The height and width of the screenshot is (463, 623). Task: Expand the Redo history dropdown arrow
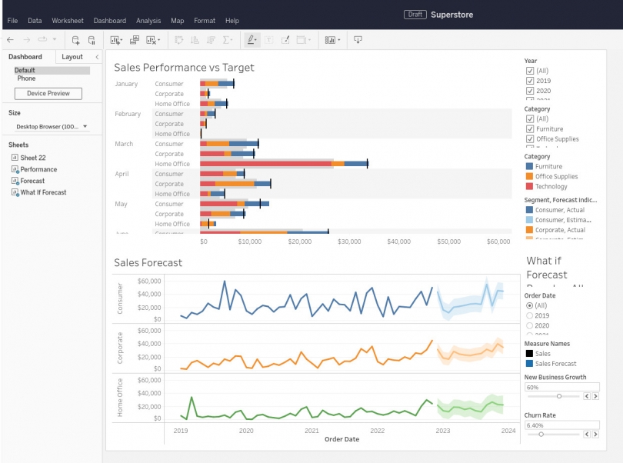coord(54,38)
